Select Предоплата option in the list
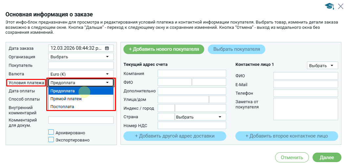Image resolution: width=348 pixels, height=168 pixels. [81, 91]
